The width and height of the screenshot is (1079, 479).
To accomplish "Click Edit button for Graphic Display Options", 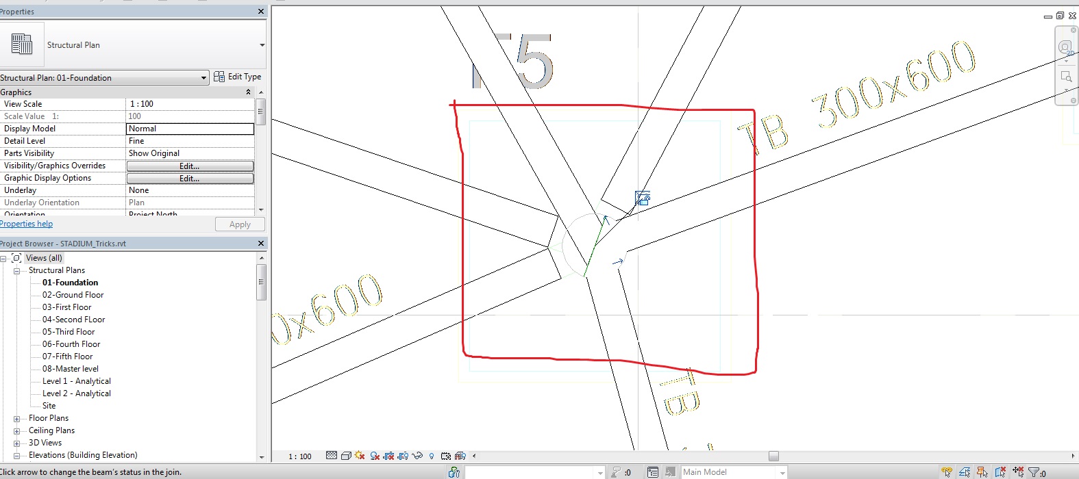I will coord(190,178).
